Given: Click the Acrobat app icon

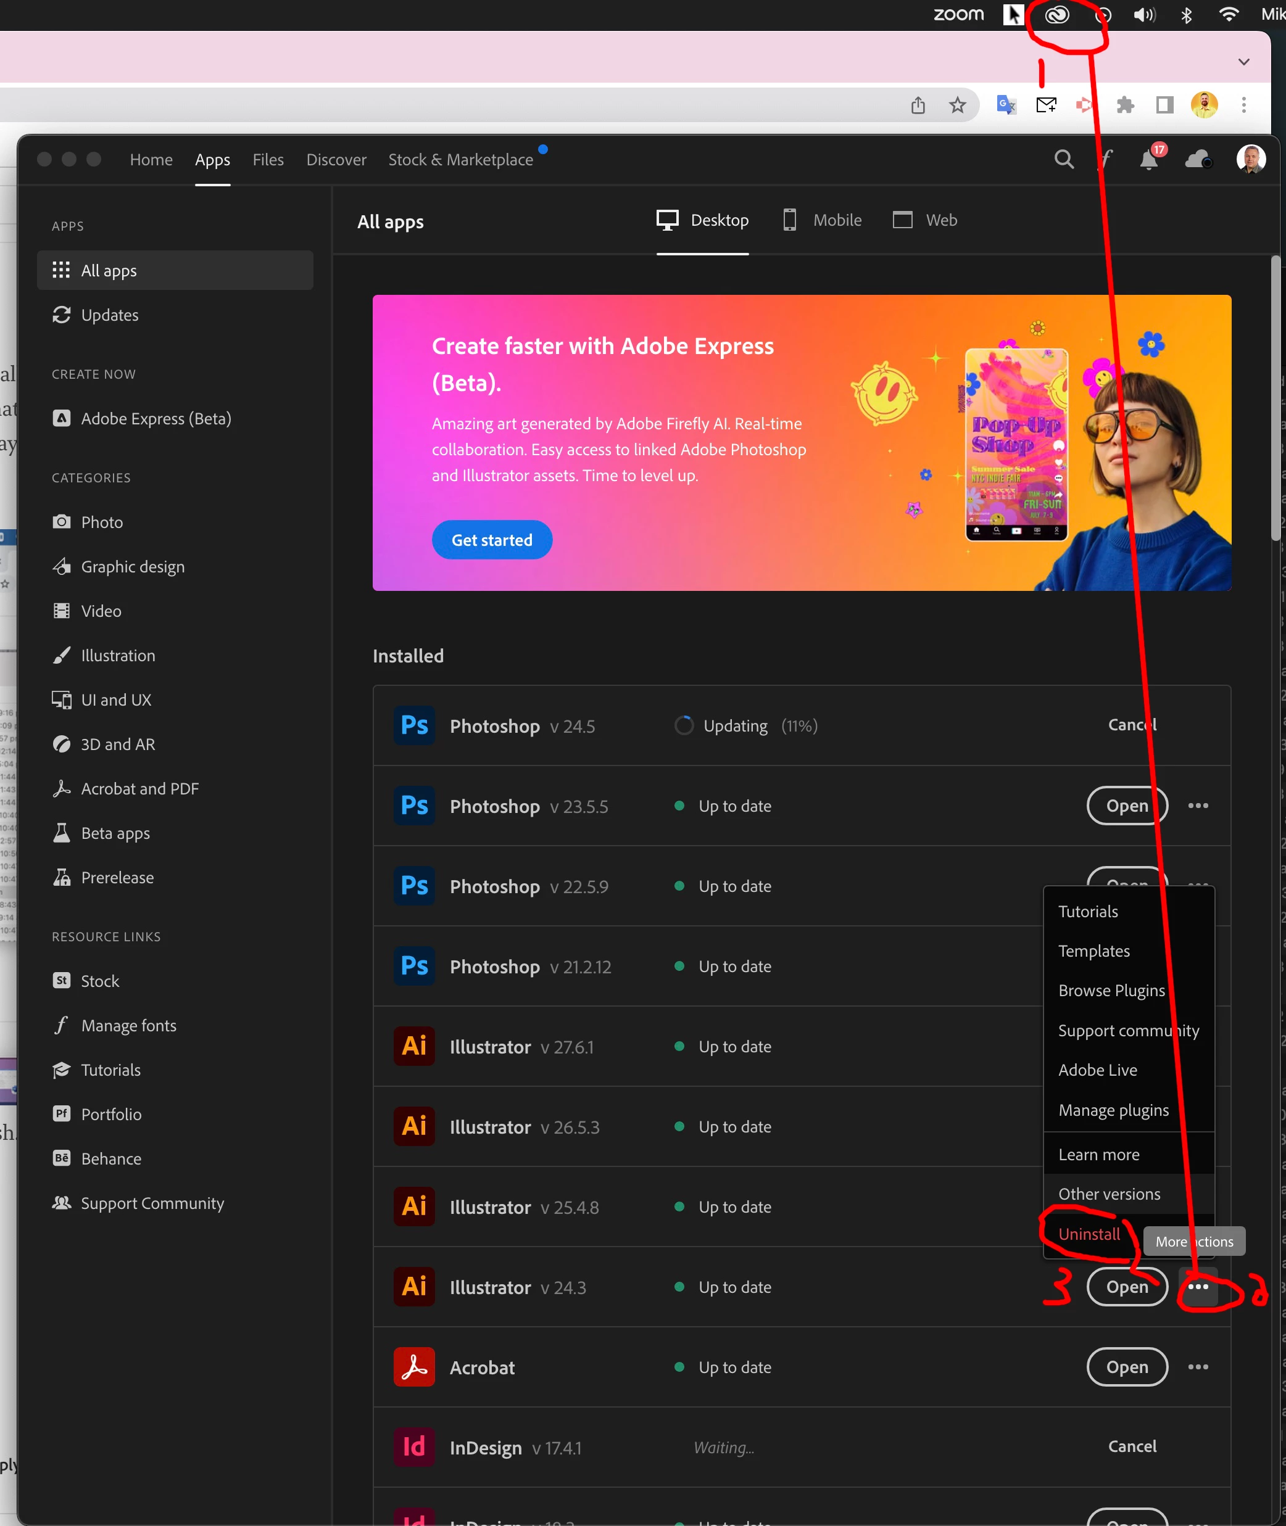Looking at the screenshot, I should tap(414, 1366).
